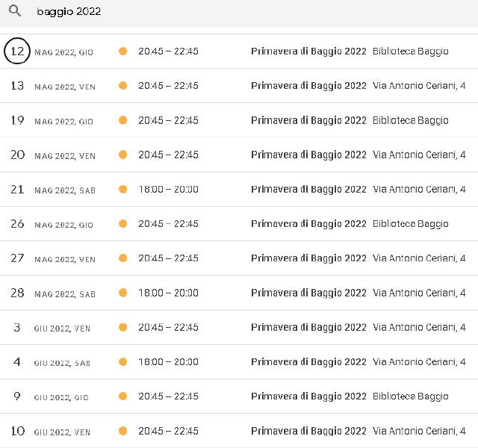
Task: Click Via Antonio Ceriani, 4 on 13 MAG row
Action: pos(419,86)
